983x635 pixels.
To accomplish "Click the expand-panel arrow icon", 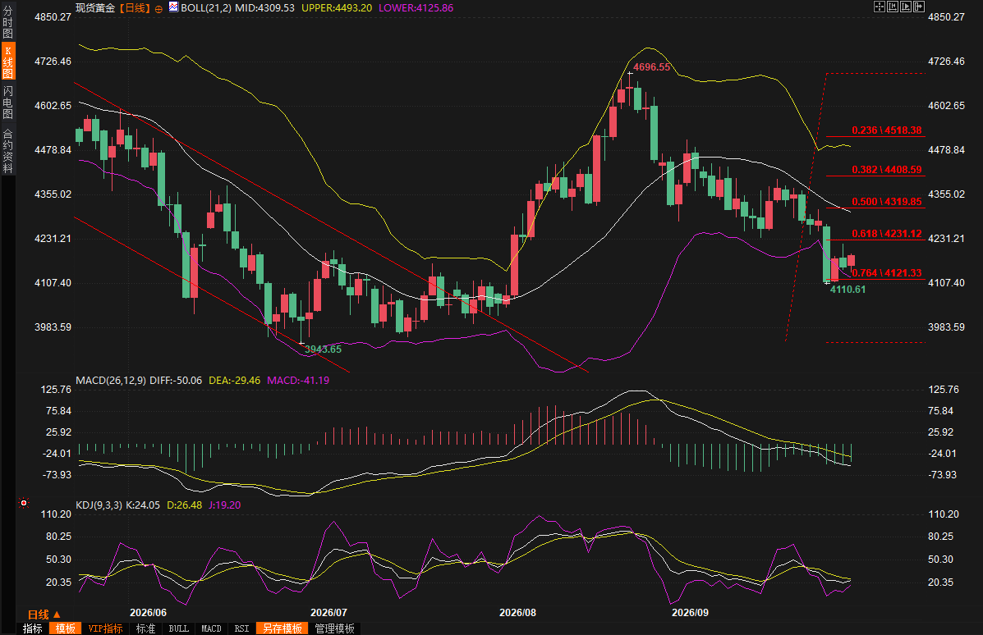I will point(919,7).
